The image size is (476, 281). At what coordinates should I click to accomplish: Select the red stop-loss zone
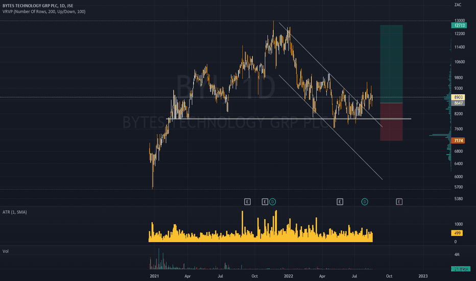tap(391, 122)
